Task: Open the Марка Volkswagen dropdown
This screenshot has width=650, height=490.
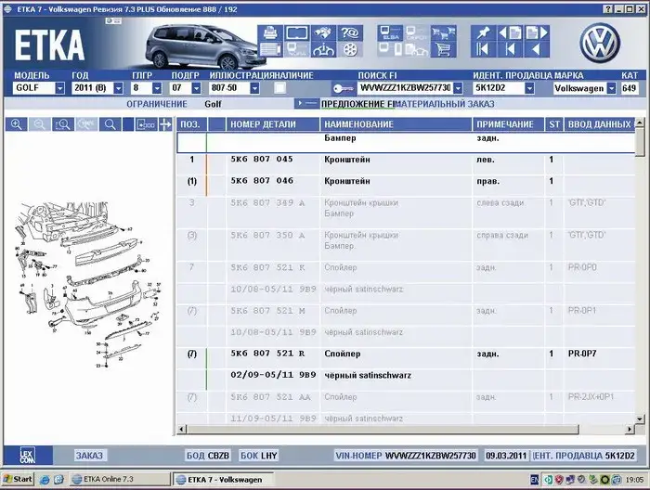Action: click(611, 89)
